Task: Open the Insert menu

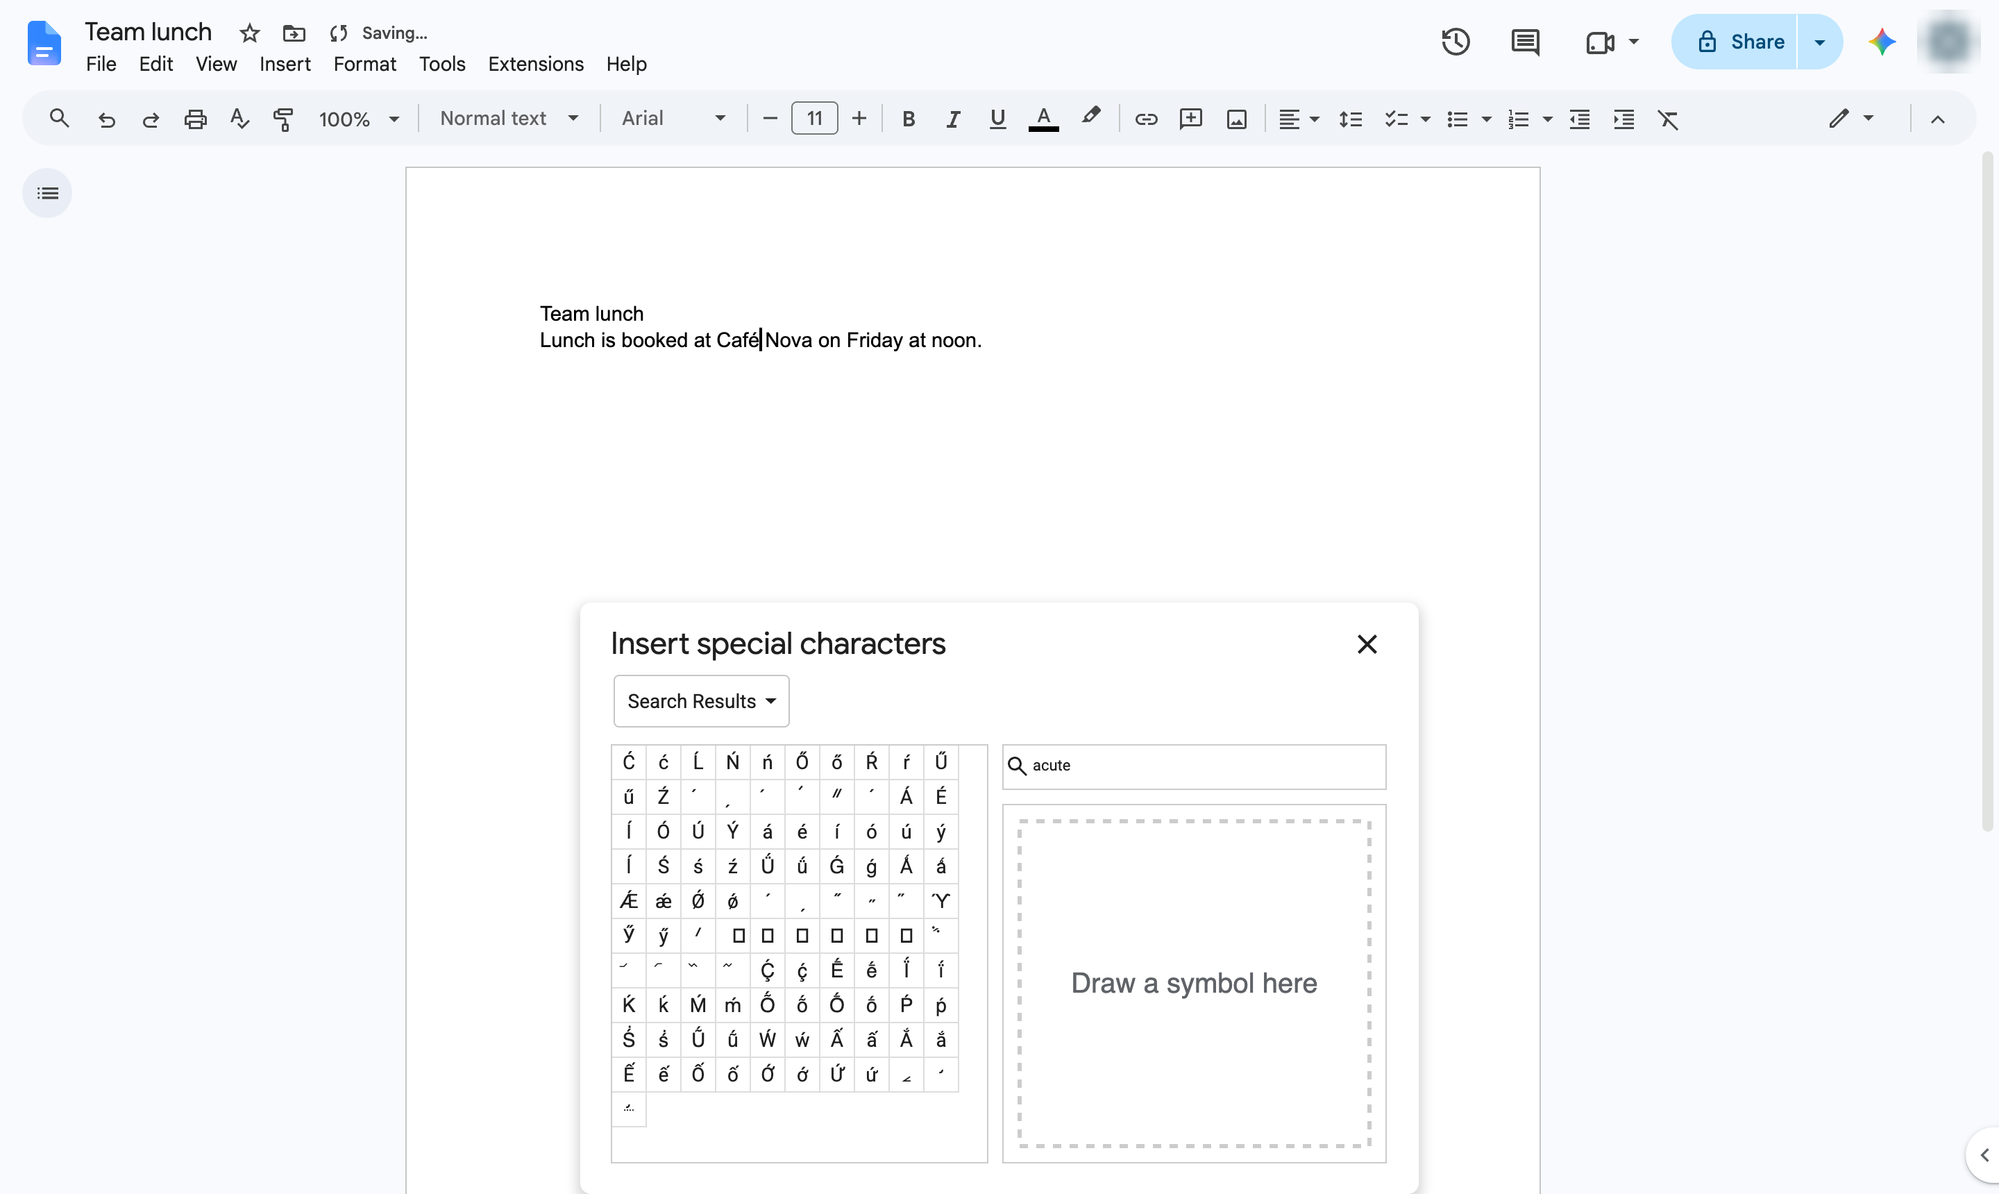Action: [x=285, y=64]
